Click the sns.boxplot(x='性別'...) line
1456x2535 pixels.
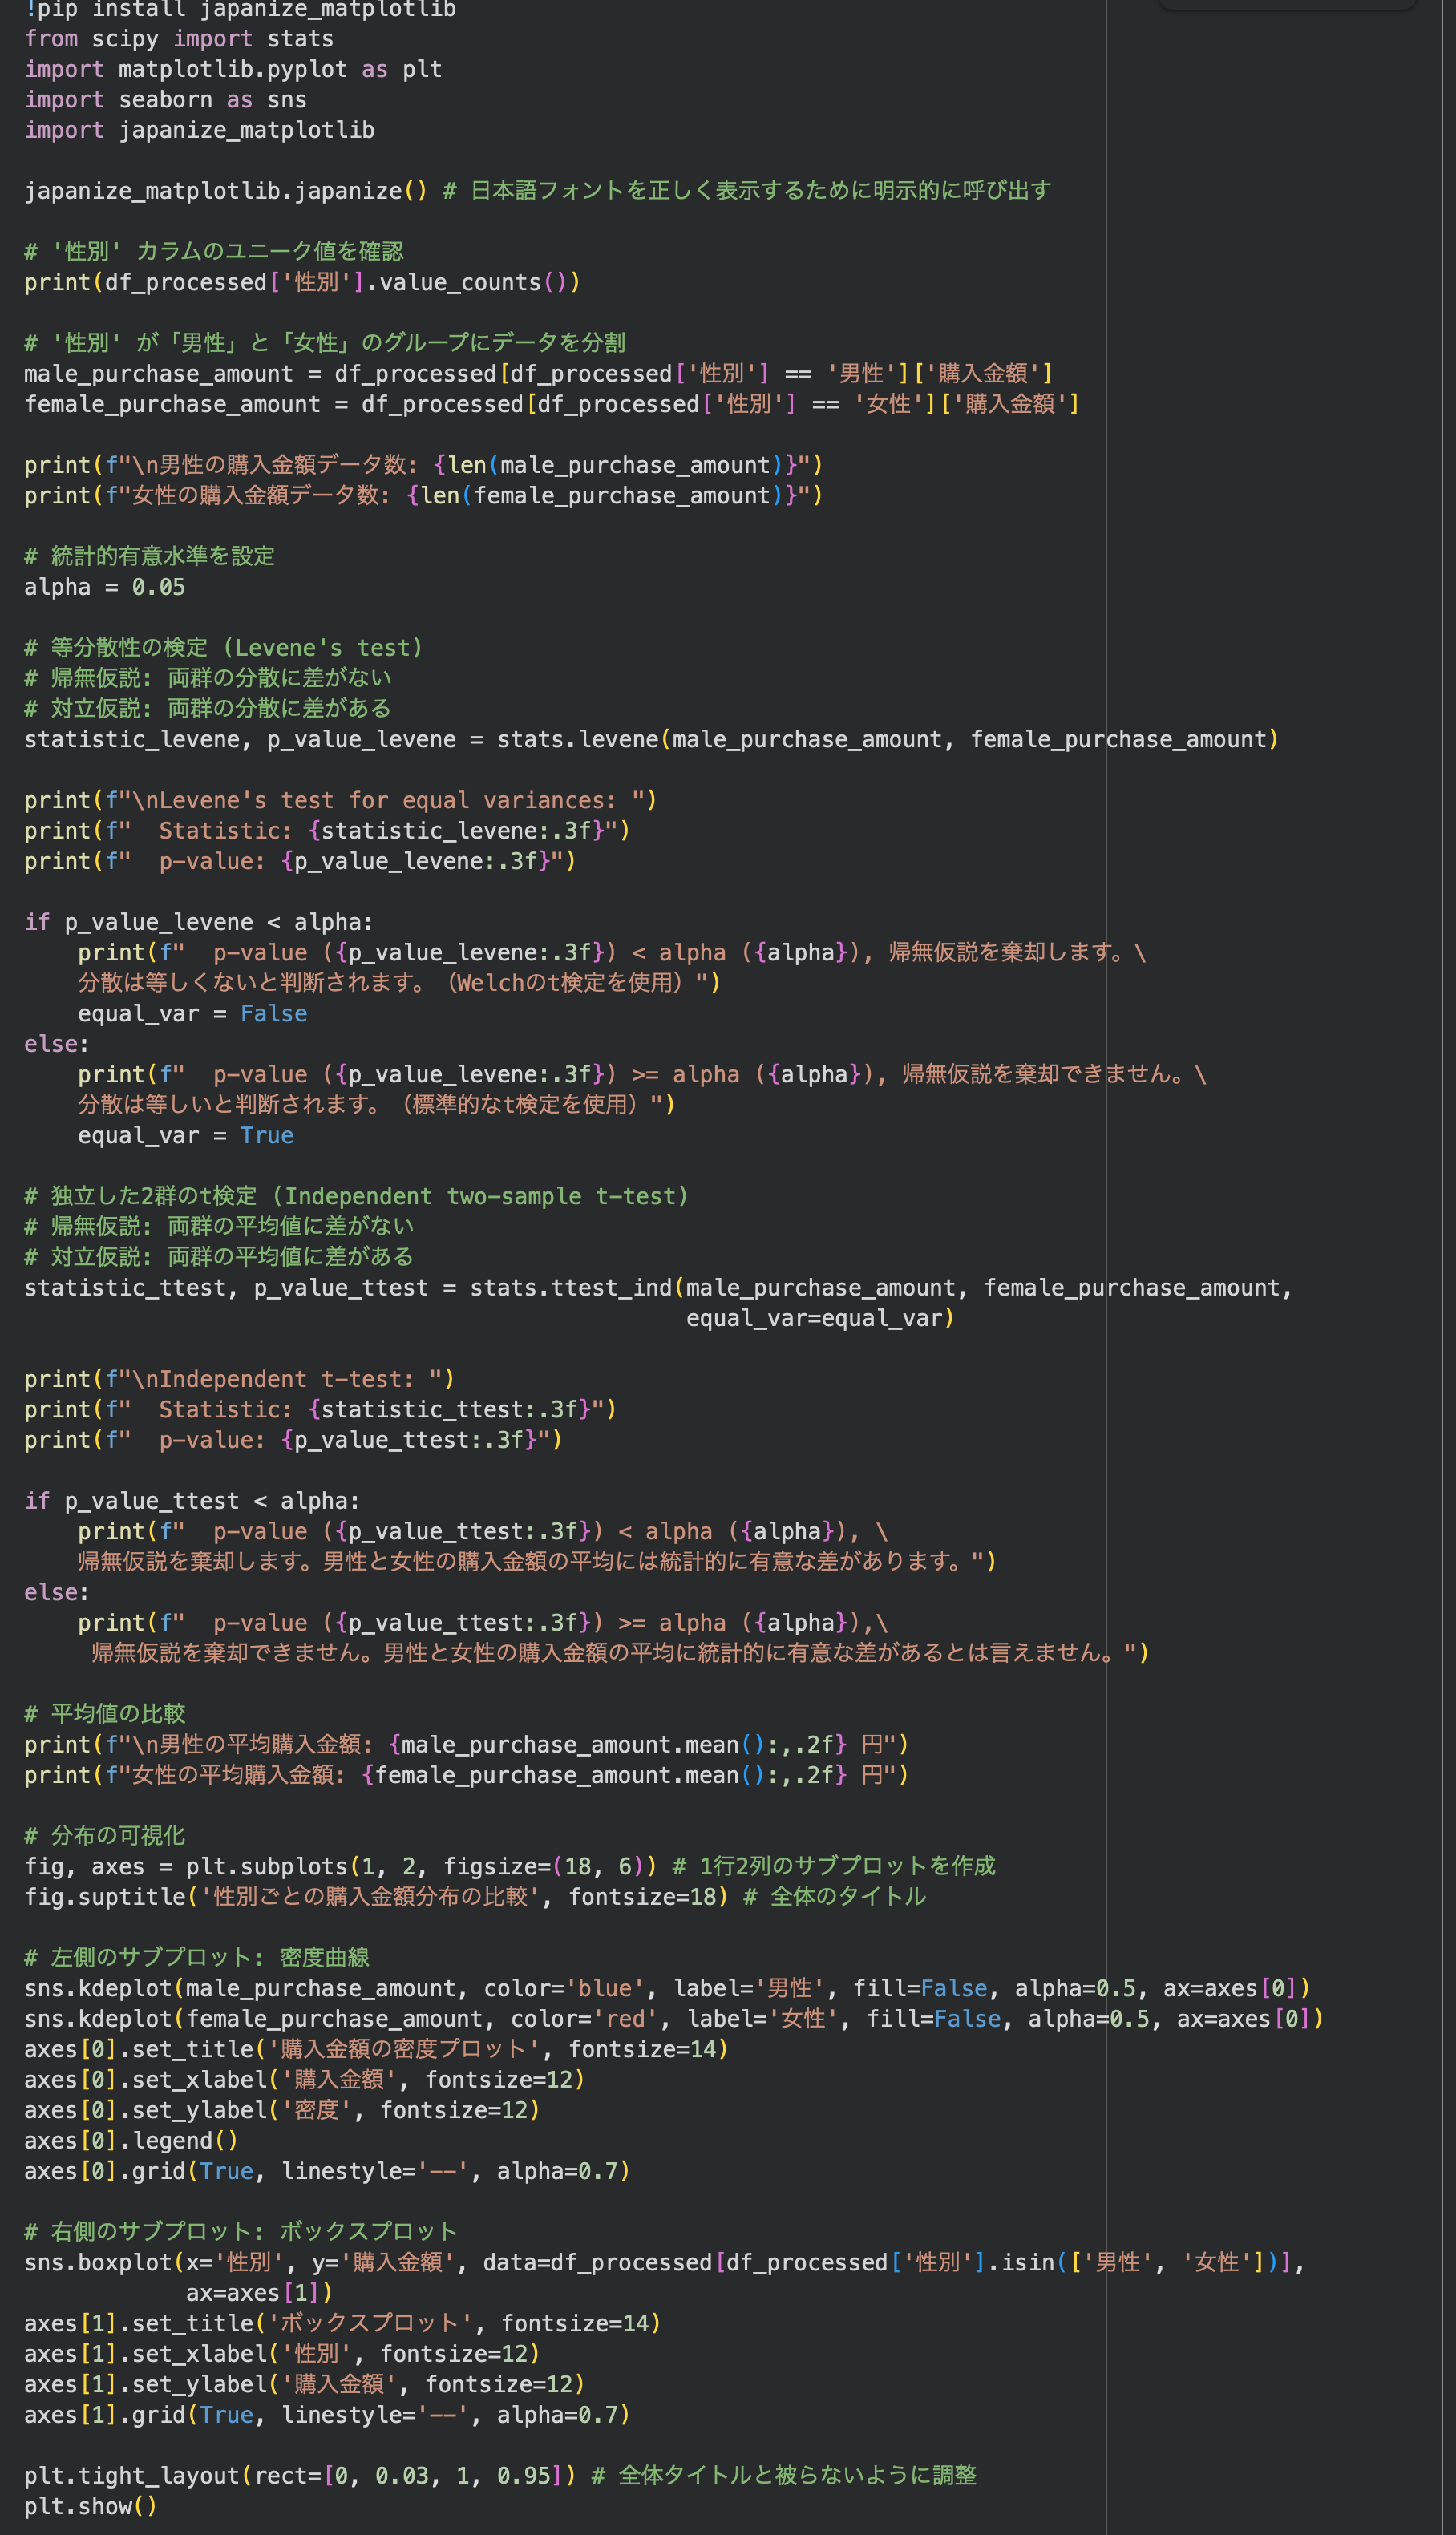[x=664, y=2263]
